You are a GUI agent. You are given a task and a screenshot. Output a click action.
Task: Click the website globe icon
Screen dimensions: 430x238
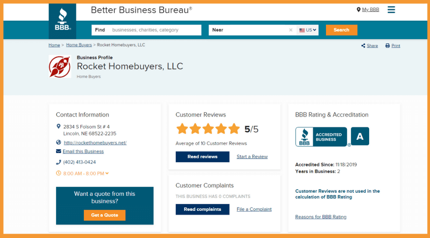(x=58, y=142)
